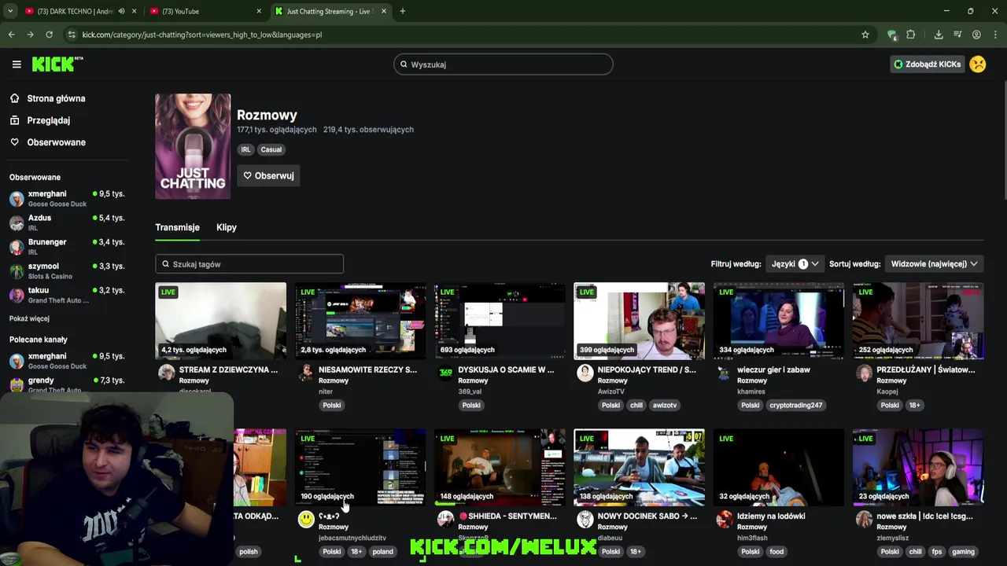Viewport: 1007px width, 566px height.
Task: Click the search magnifier icon
Action: pyautogui.click(x=404, y=64)
